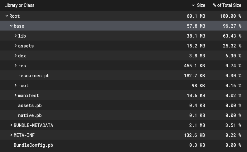Image resolution: width=247 pixels, height=152 pixels.
Task: Expand the lib folder
Action: 16,36
